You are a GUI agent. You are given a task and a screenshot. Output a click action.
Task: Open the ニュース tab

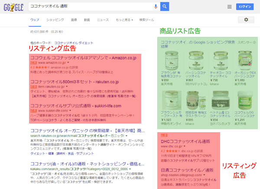(x=103, y=20)
